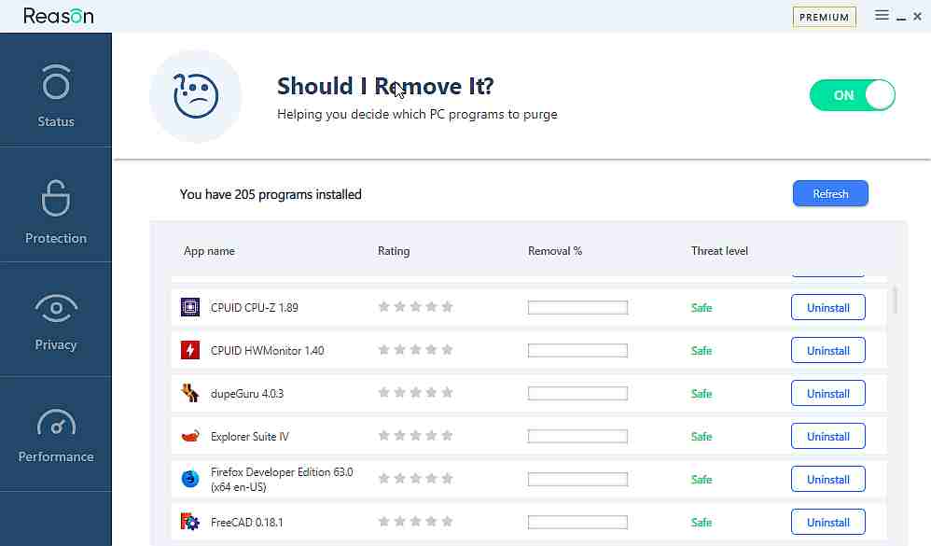
Task: Click 'You have 205 programs installed' text
Action: (x=271, y=194)
